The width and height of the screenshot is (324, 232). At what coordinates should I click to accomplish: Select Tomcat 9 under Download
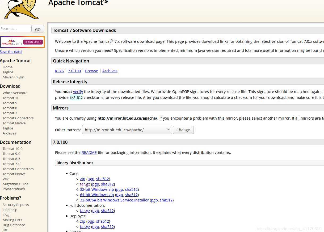click(10, 103)
